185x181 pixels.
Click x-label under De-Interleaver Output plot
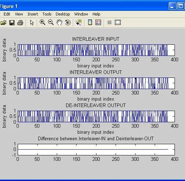click(96, 132)
